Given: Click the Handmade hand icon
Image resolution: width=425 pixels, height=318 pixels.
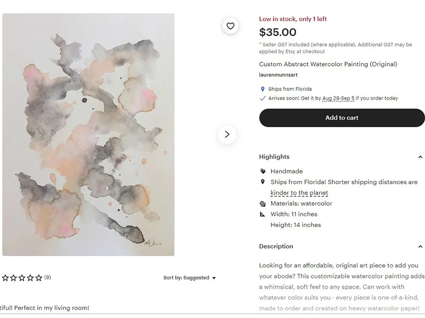Looking at the screenshot, I should [x=263, y=171].
